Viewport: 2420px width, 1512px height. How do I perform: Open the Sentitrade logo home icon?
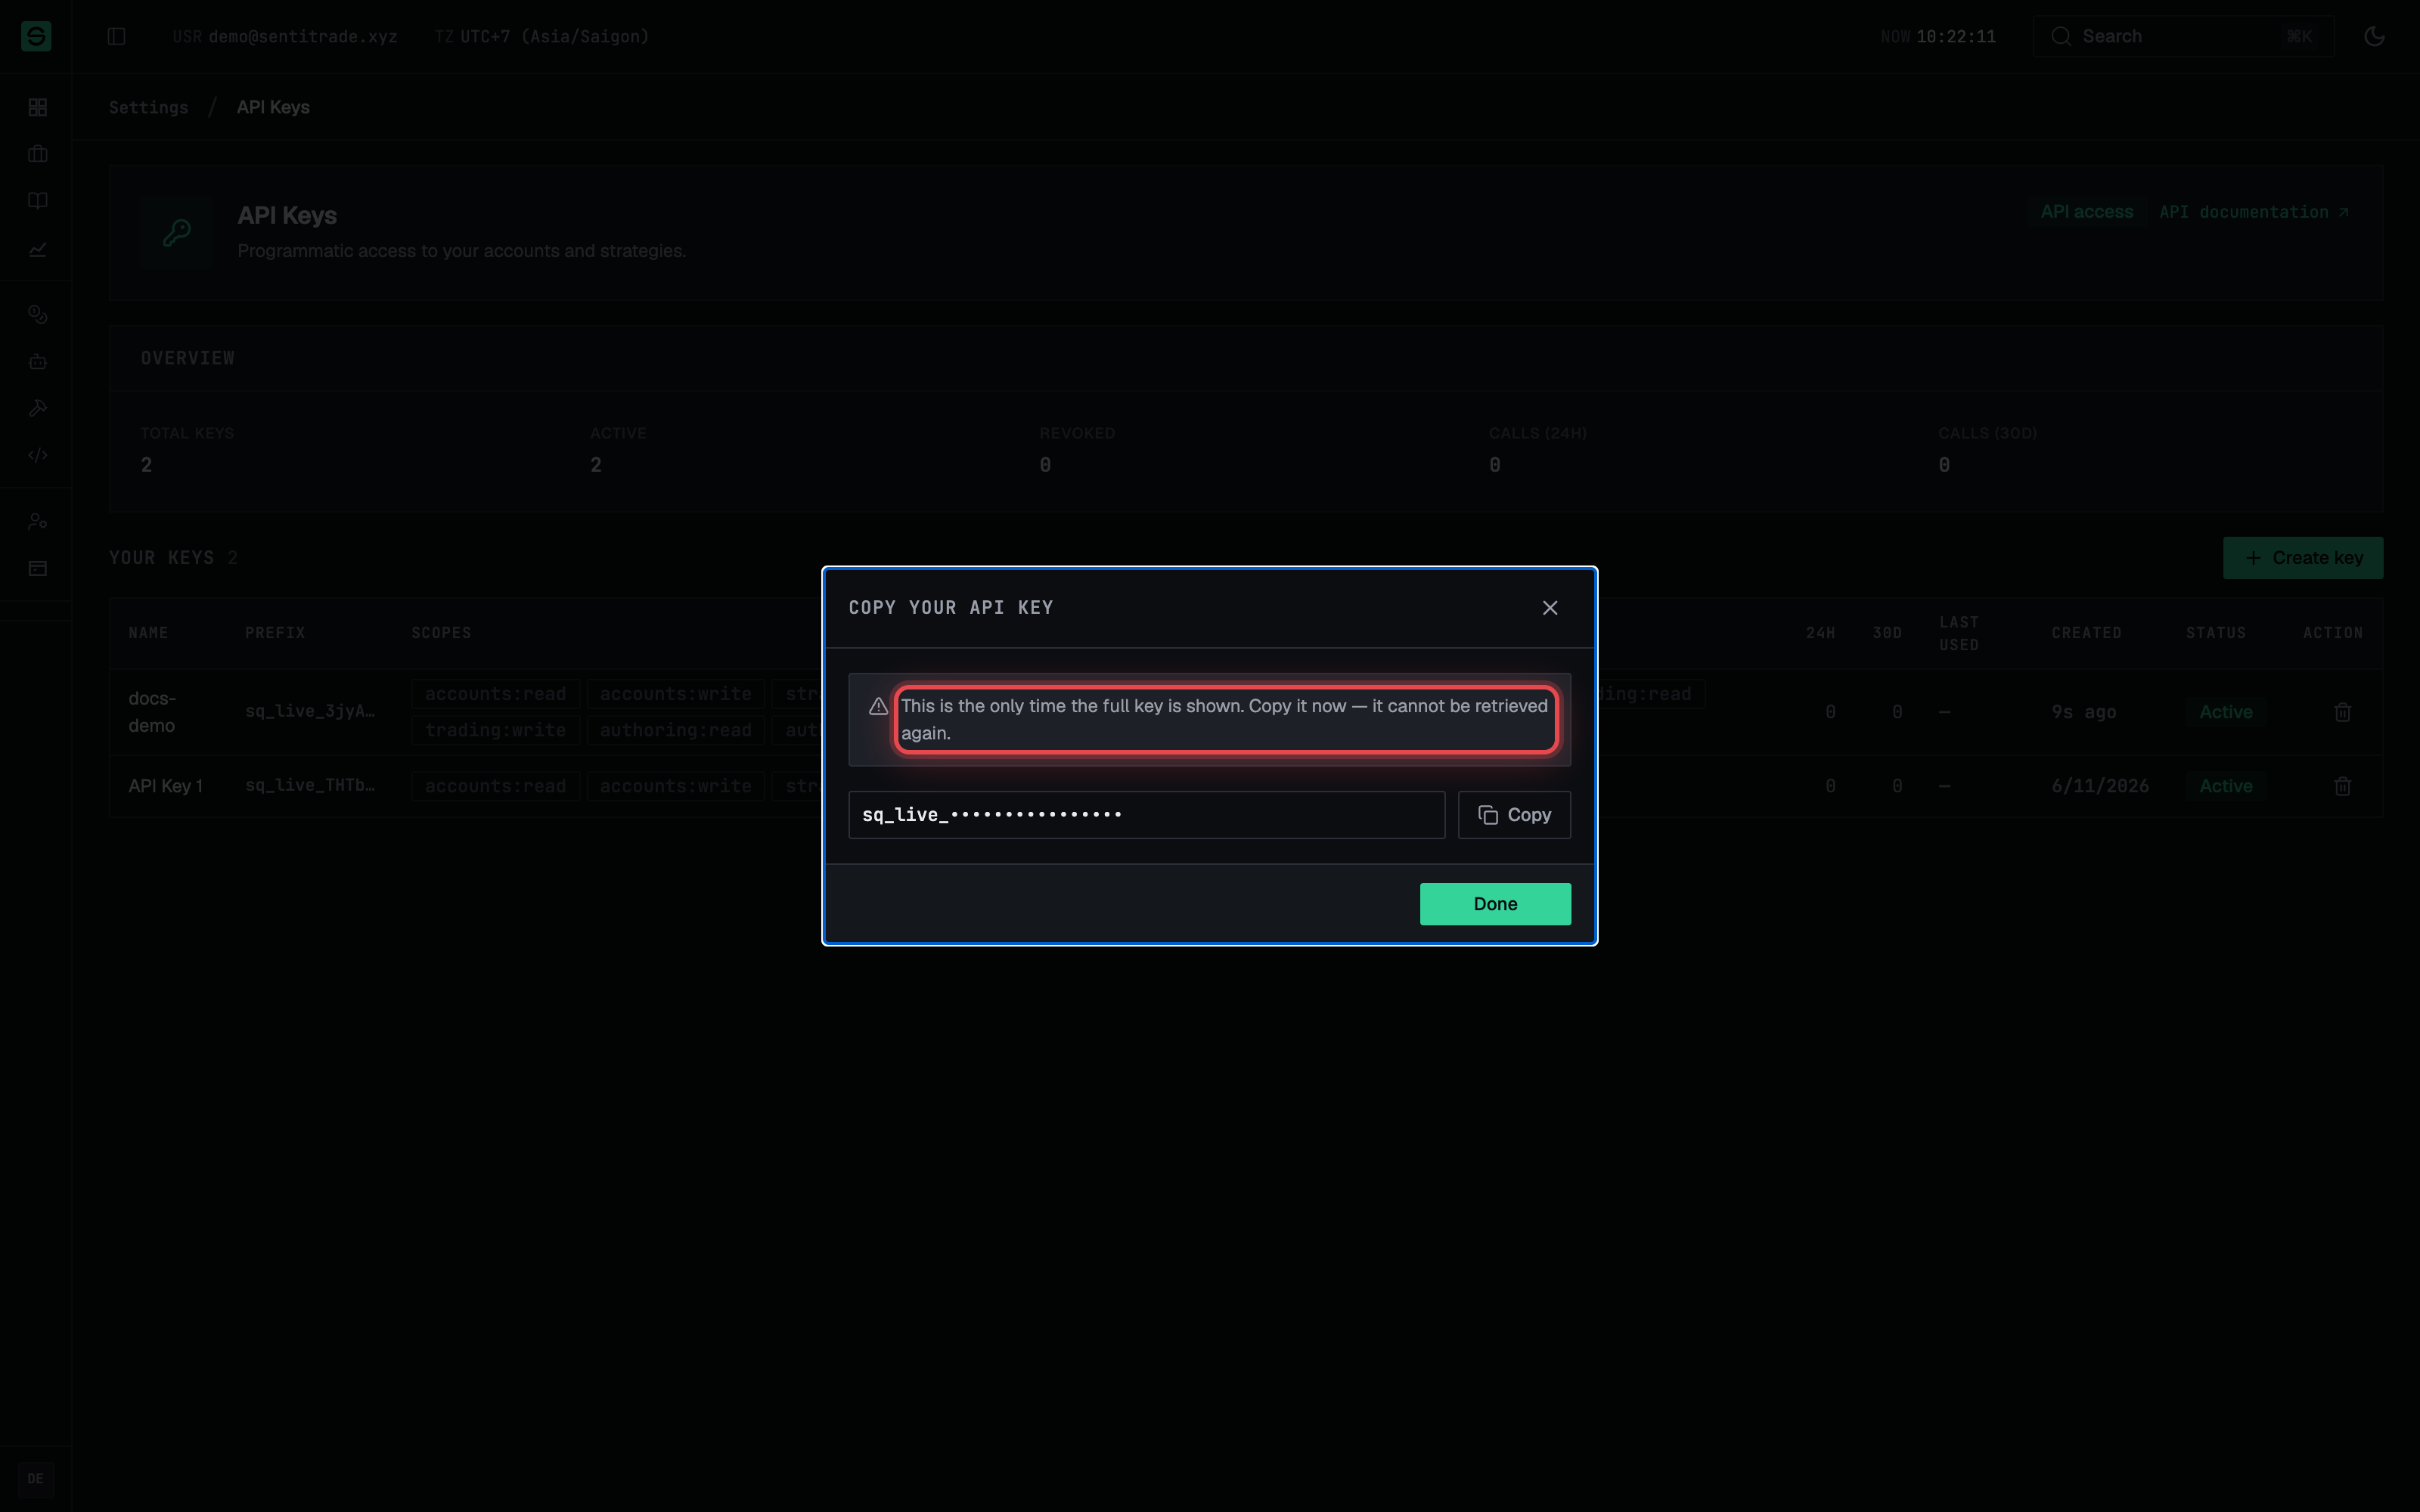coord(36,36)
